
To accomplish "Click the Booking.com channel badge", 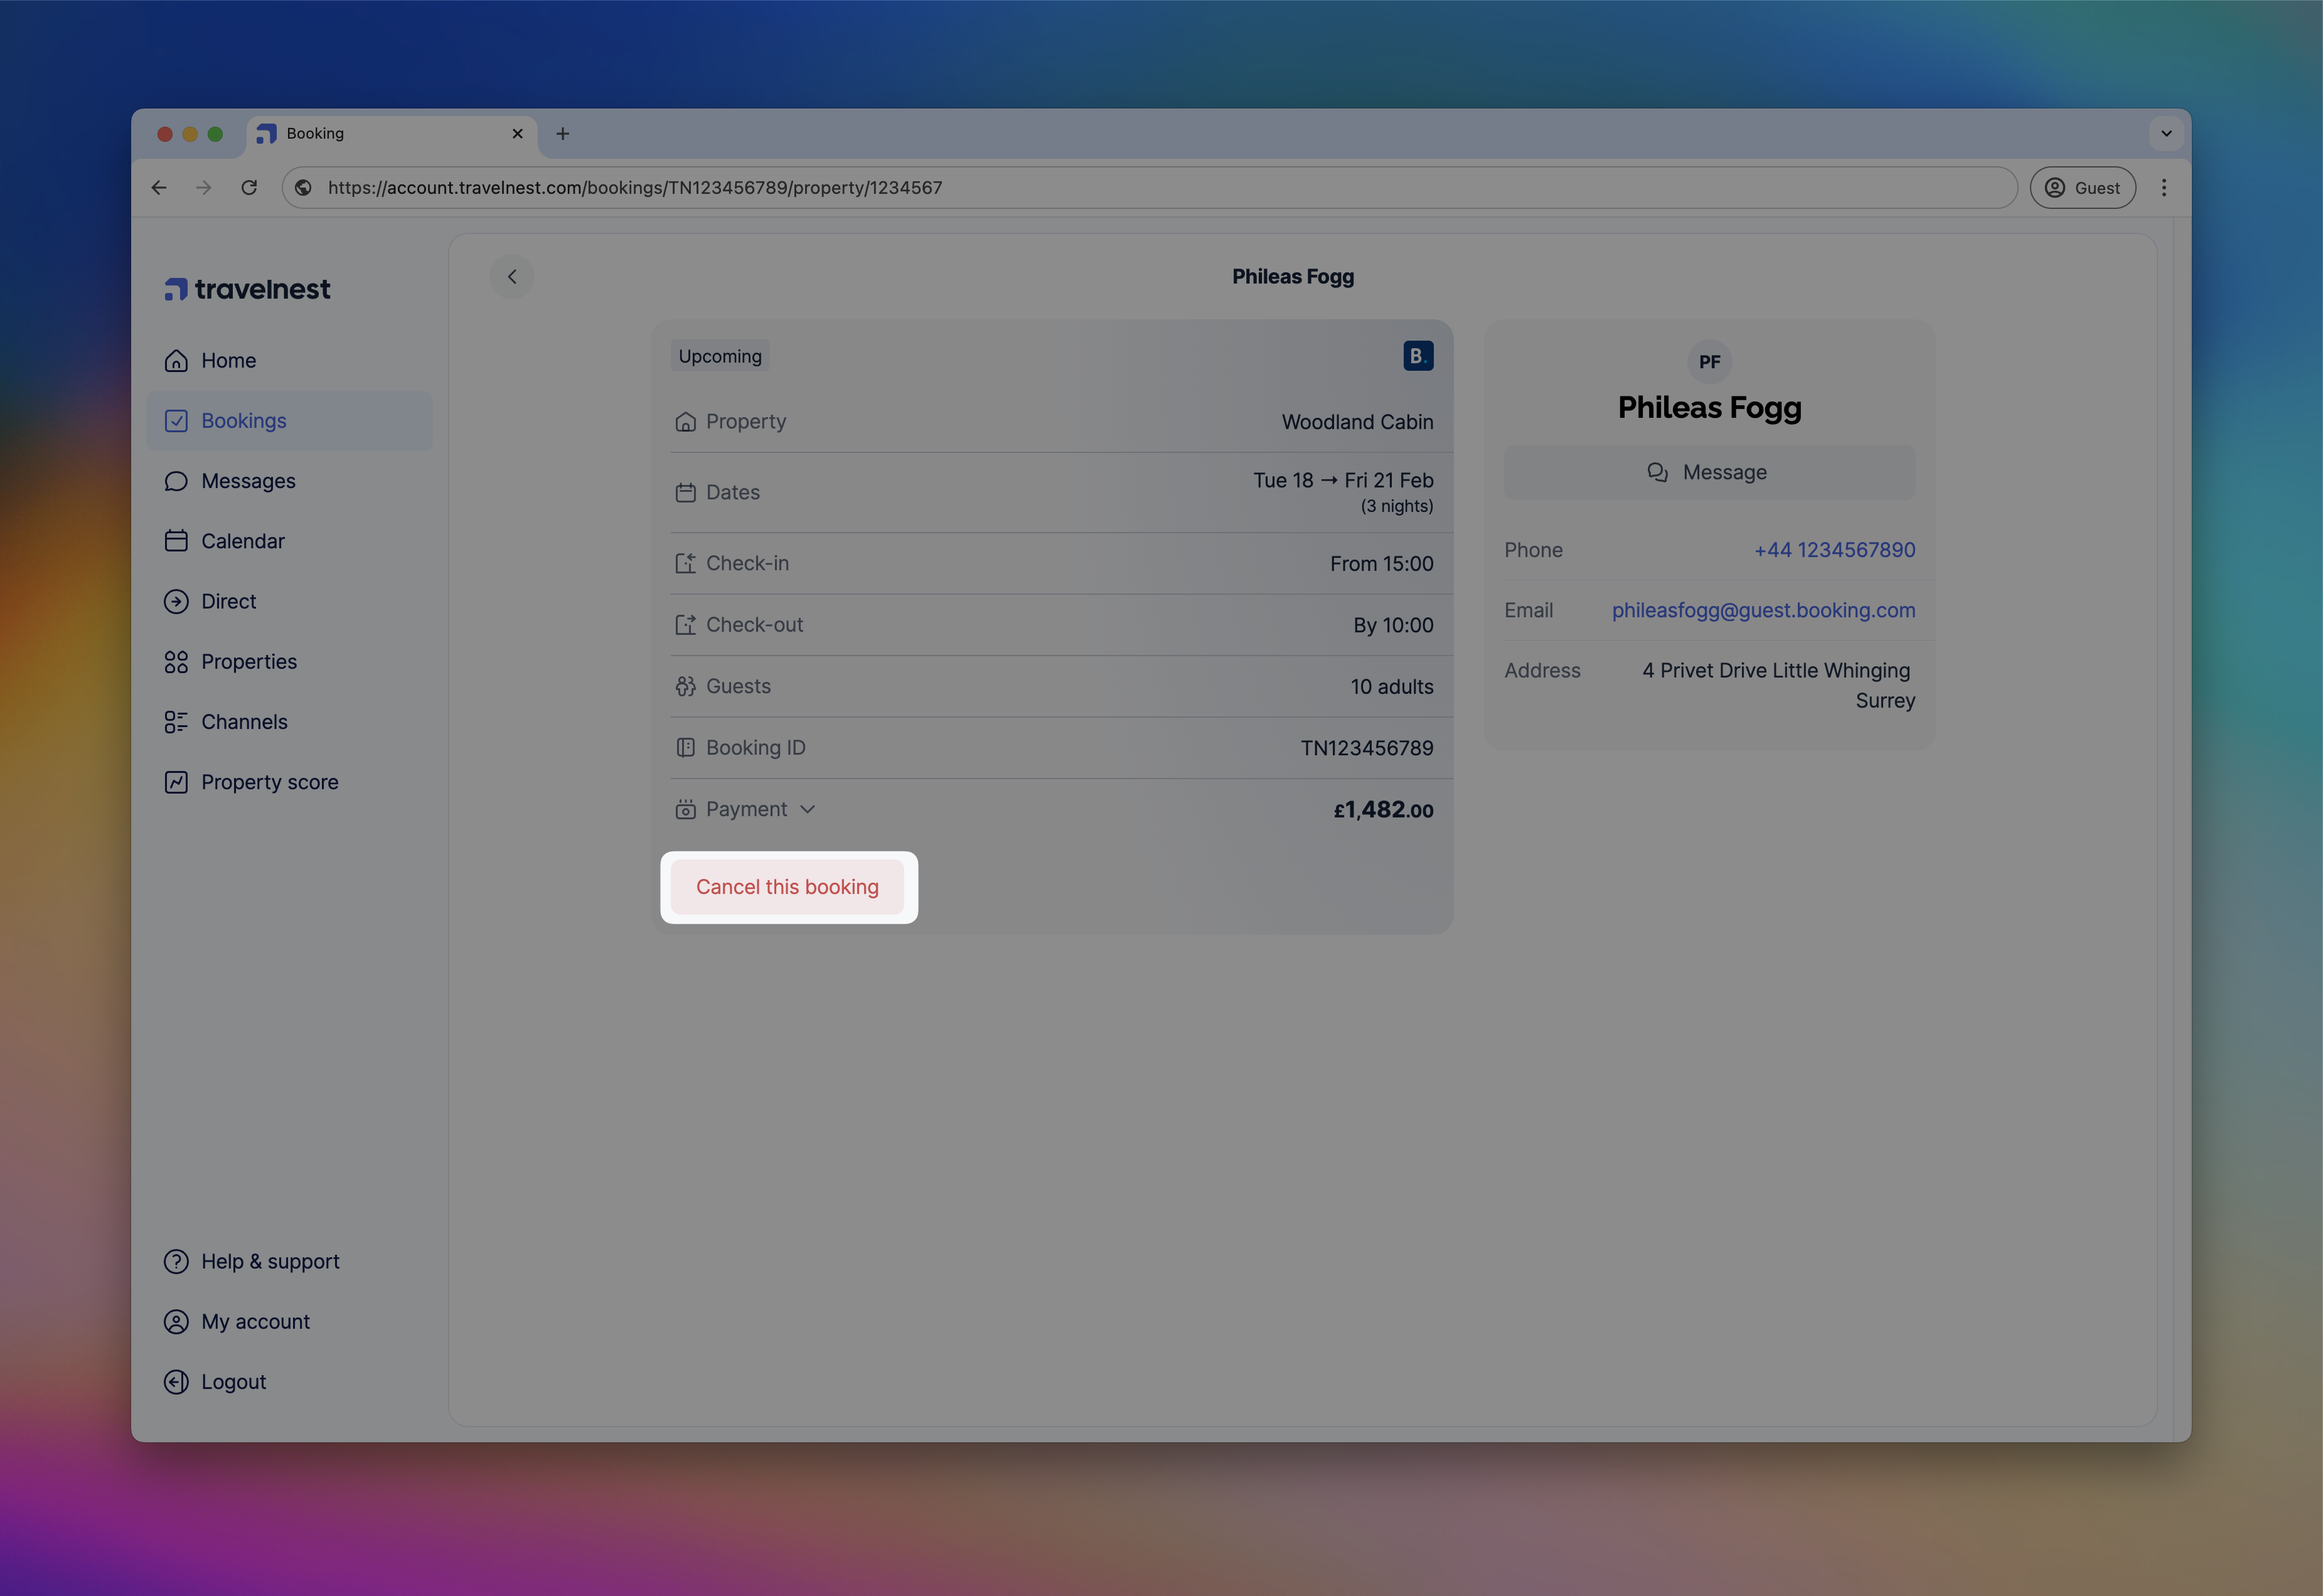I will pyautogui.click(x=1417, y=356).
